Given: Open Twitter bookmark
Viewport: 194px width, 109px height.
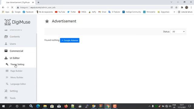Looking at the screenshot, I should click(72, 12).
